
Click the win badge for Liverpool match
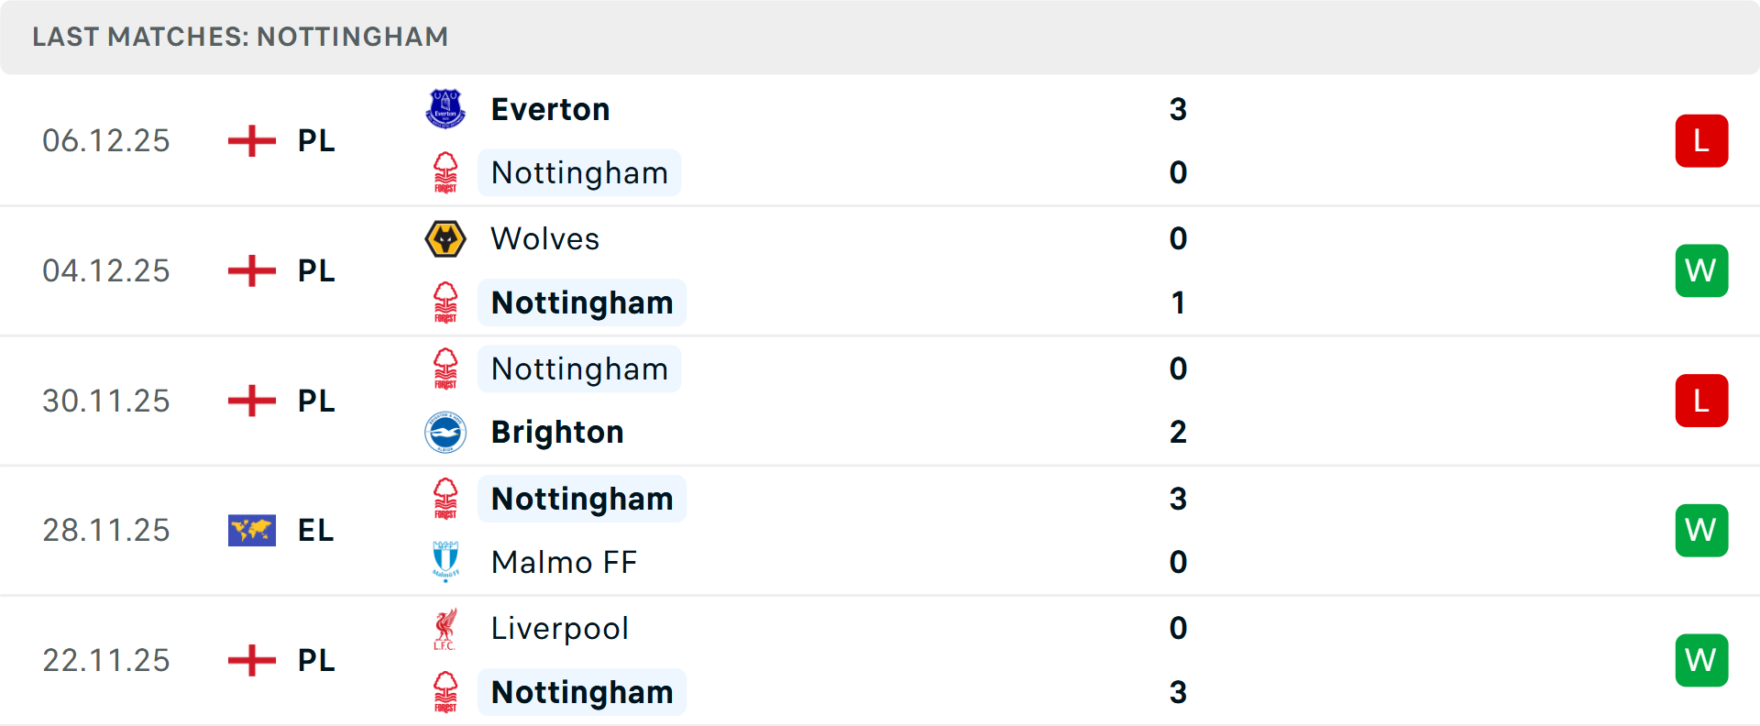tap(1701, 660)
